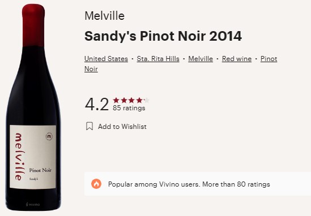Select the fourth rating star
This screenshot has height=216, width=311.
point(139,101)
